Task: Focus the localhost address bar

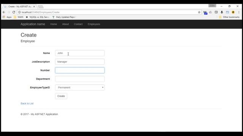Action: point(109,12)
